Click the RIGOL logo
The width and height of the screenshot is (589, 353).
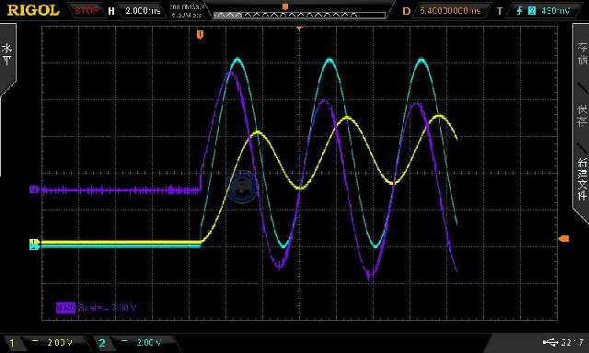[33, 10]
